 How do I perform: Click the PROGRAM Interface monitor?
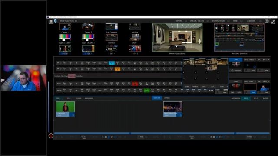(239, 38)
